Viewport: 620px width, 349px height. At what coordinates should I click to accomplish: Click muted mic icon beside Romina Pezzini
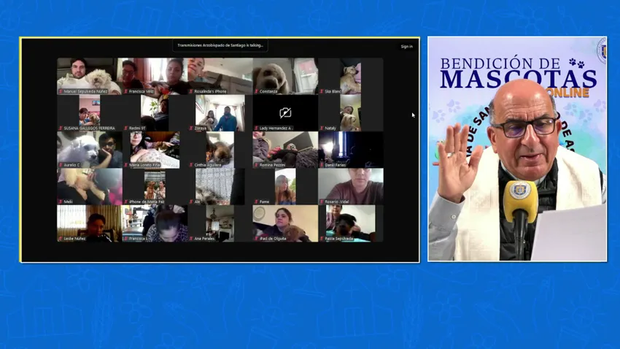[x=256, y=166]
